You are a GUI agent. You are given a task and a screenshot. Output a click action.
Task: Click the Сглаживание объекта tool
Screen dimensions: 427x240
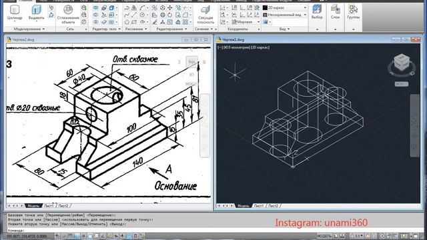[x=68, y=15]
